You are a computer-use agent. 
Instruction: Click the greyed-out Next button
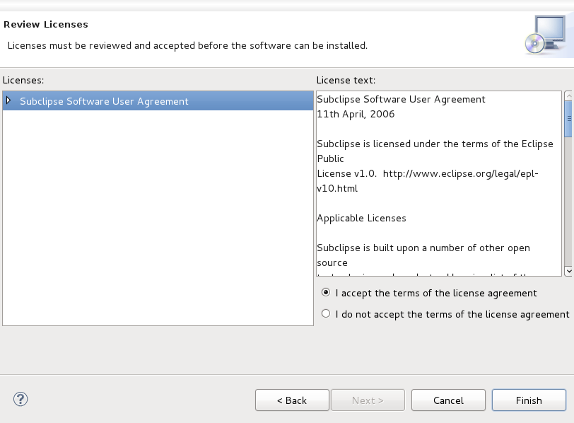[x=368, y=400]
